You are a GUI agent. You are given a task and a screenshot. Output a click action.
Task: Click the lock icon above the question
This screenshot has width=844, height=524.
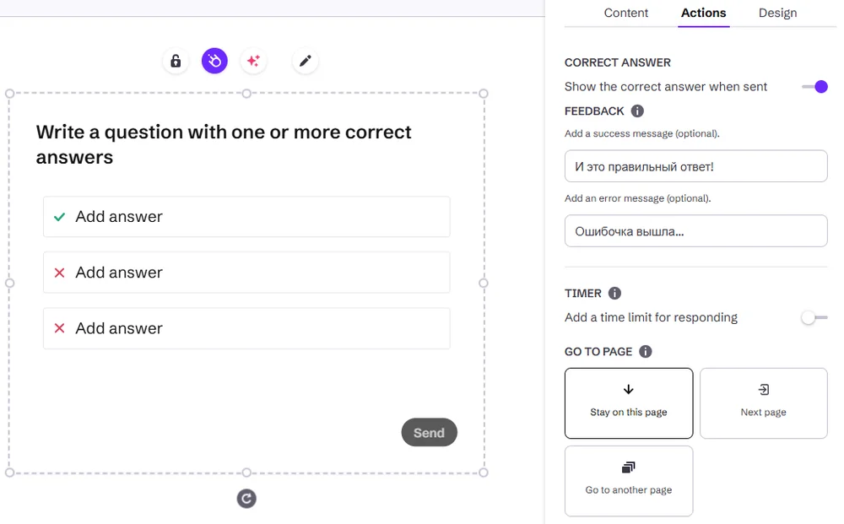176,61
